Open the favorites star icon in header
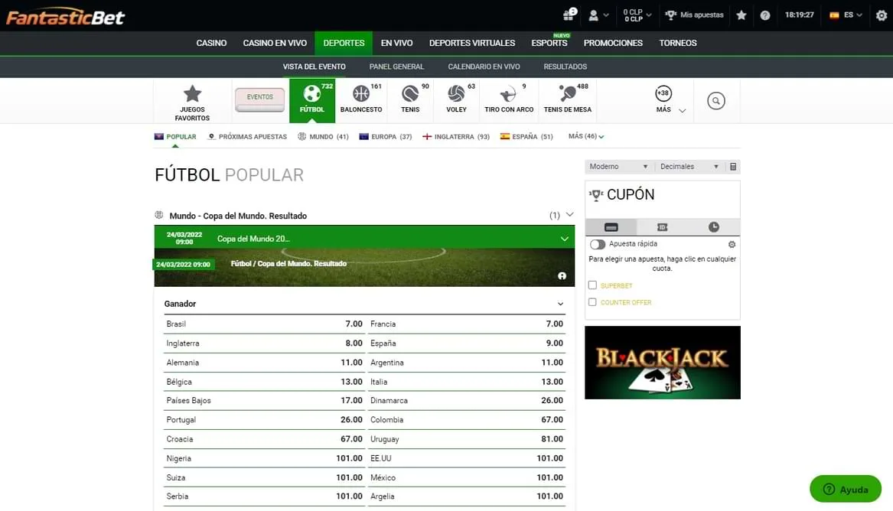Image resolution: width=893 pixels, height=511 pixels. pos(741,15)
